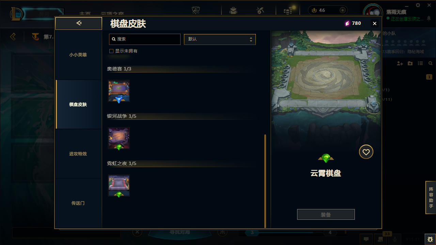Open the friends list search icon
This screenshot has width=436, height=245.
coord(431,64)
